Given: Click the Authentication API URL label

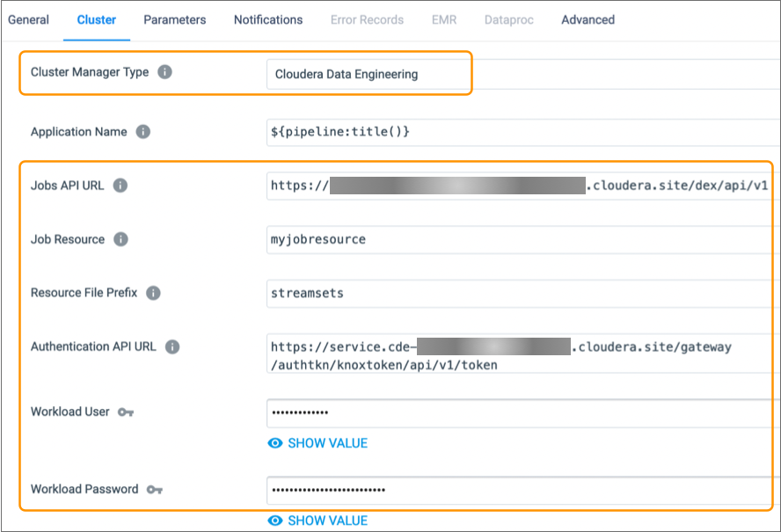Looking at the screenshot, I should pos(93,346).
